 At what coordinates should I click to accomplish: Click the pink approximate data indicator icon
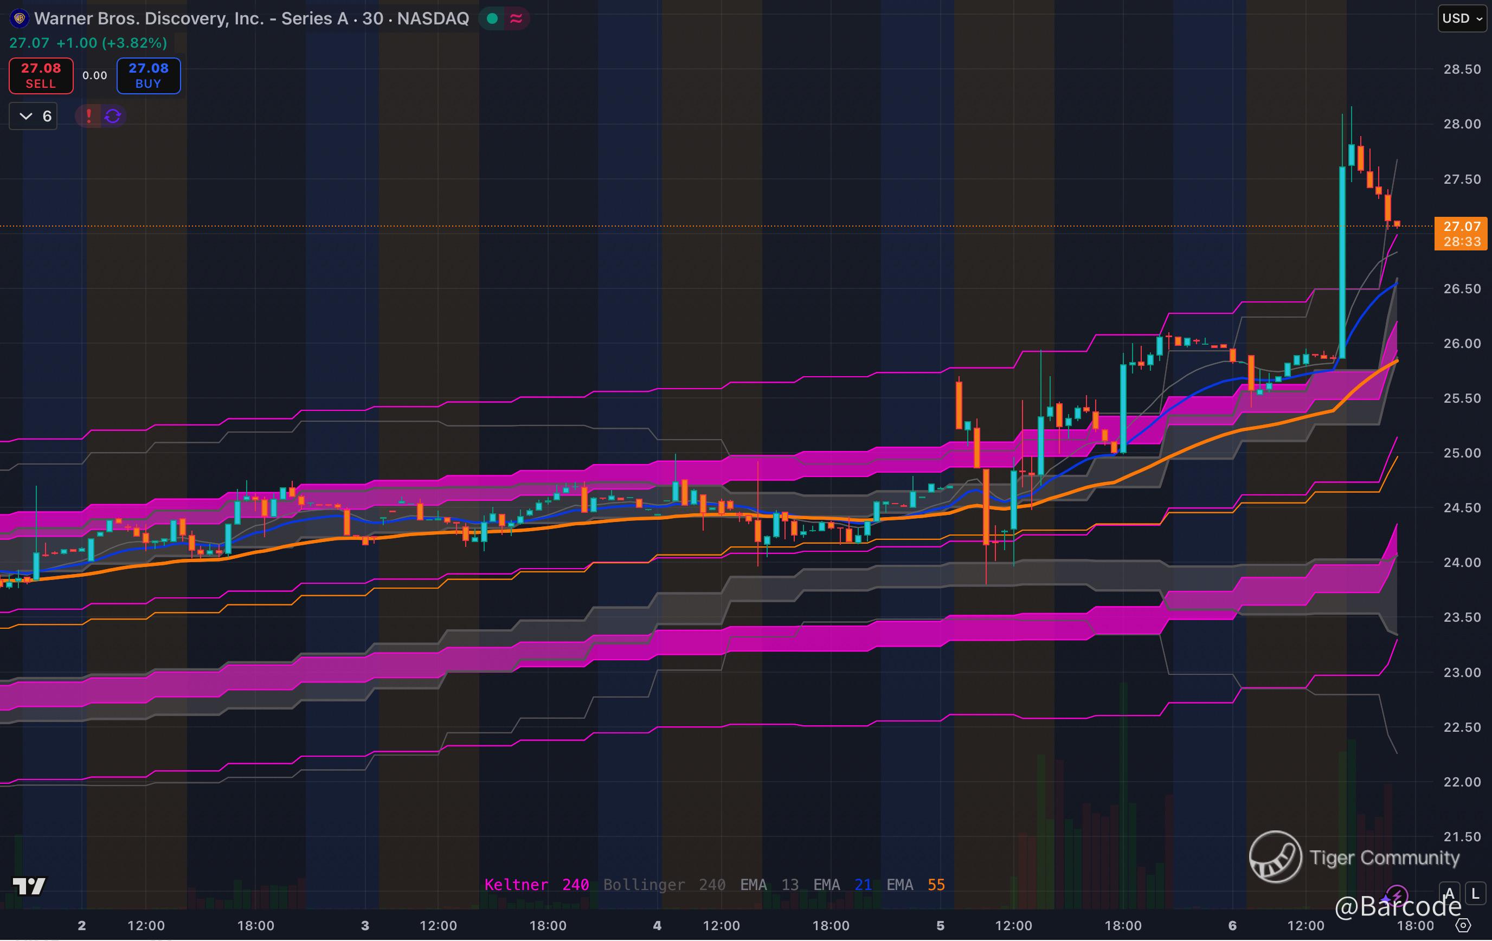tap(516, 18)
